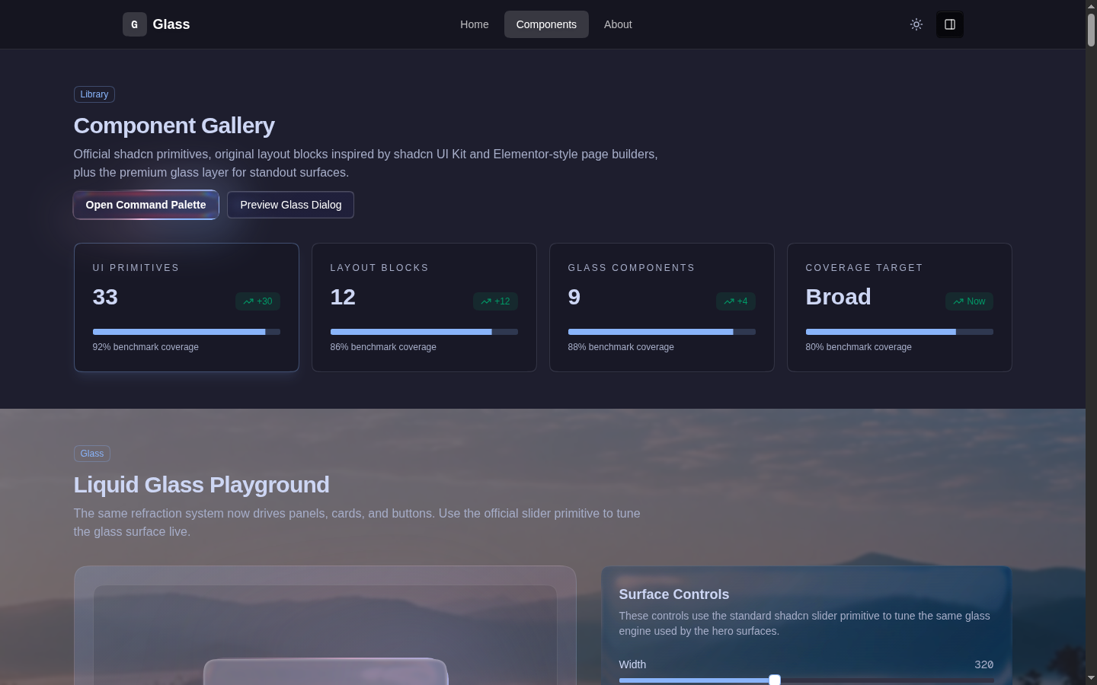Viewport: 1097px width, 685px height.
Task: Click the COVERAGE TARGET card label
Action: (x=865, y=268)
